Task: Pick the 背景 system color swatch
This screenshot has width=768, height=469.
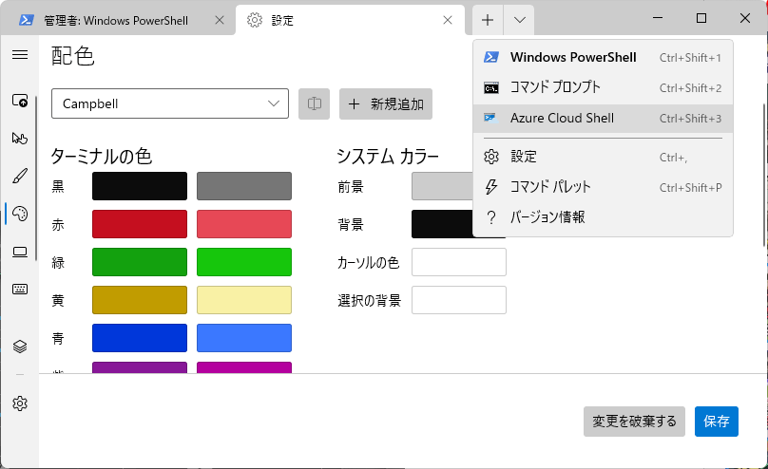Action: (x=442, y=224)
